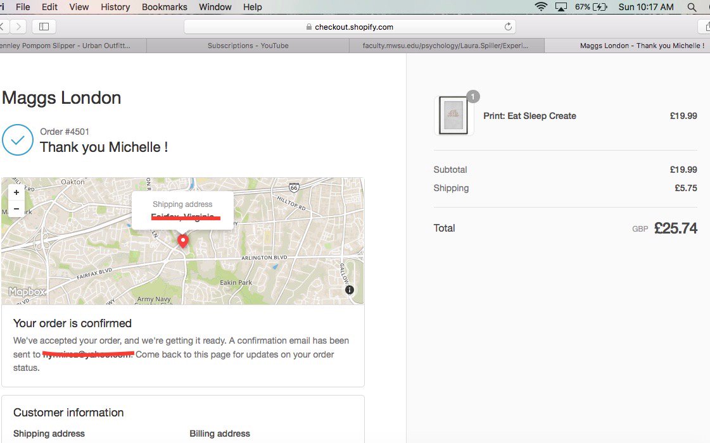Click the Eakin Park map label
Image resolution: width=710 pixels, height=443 pixels.
coord(236,282)
